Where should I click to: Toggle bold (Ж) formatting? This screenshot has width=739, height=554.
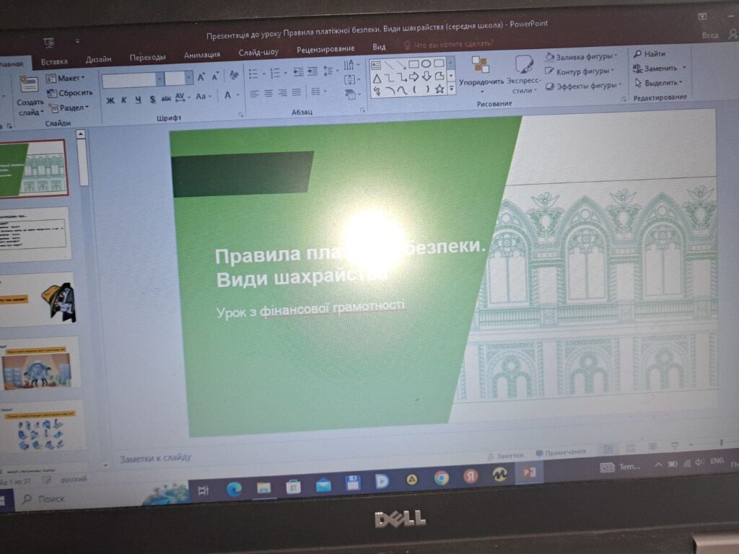coord(110,100)
